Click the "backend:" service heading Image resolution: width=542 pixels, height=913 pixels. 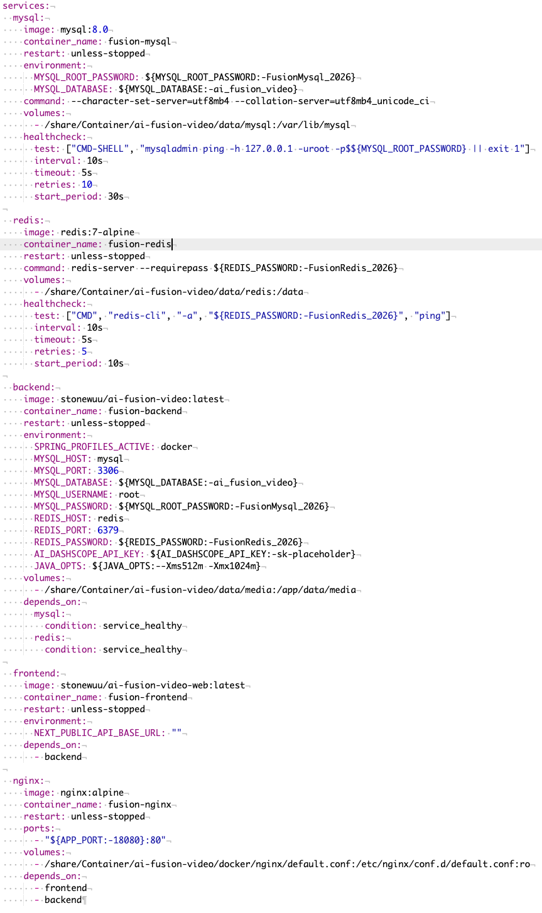click(34, 387)
